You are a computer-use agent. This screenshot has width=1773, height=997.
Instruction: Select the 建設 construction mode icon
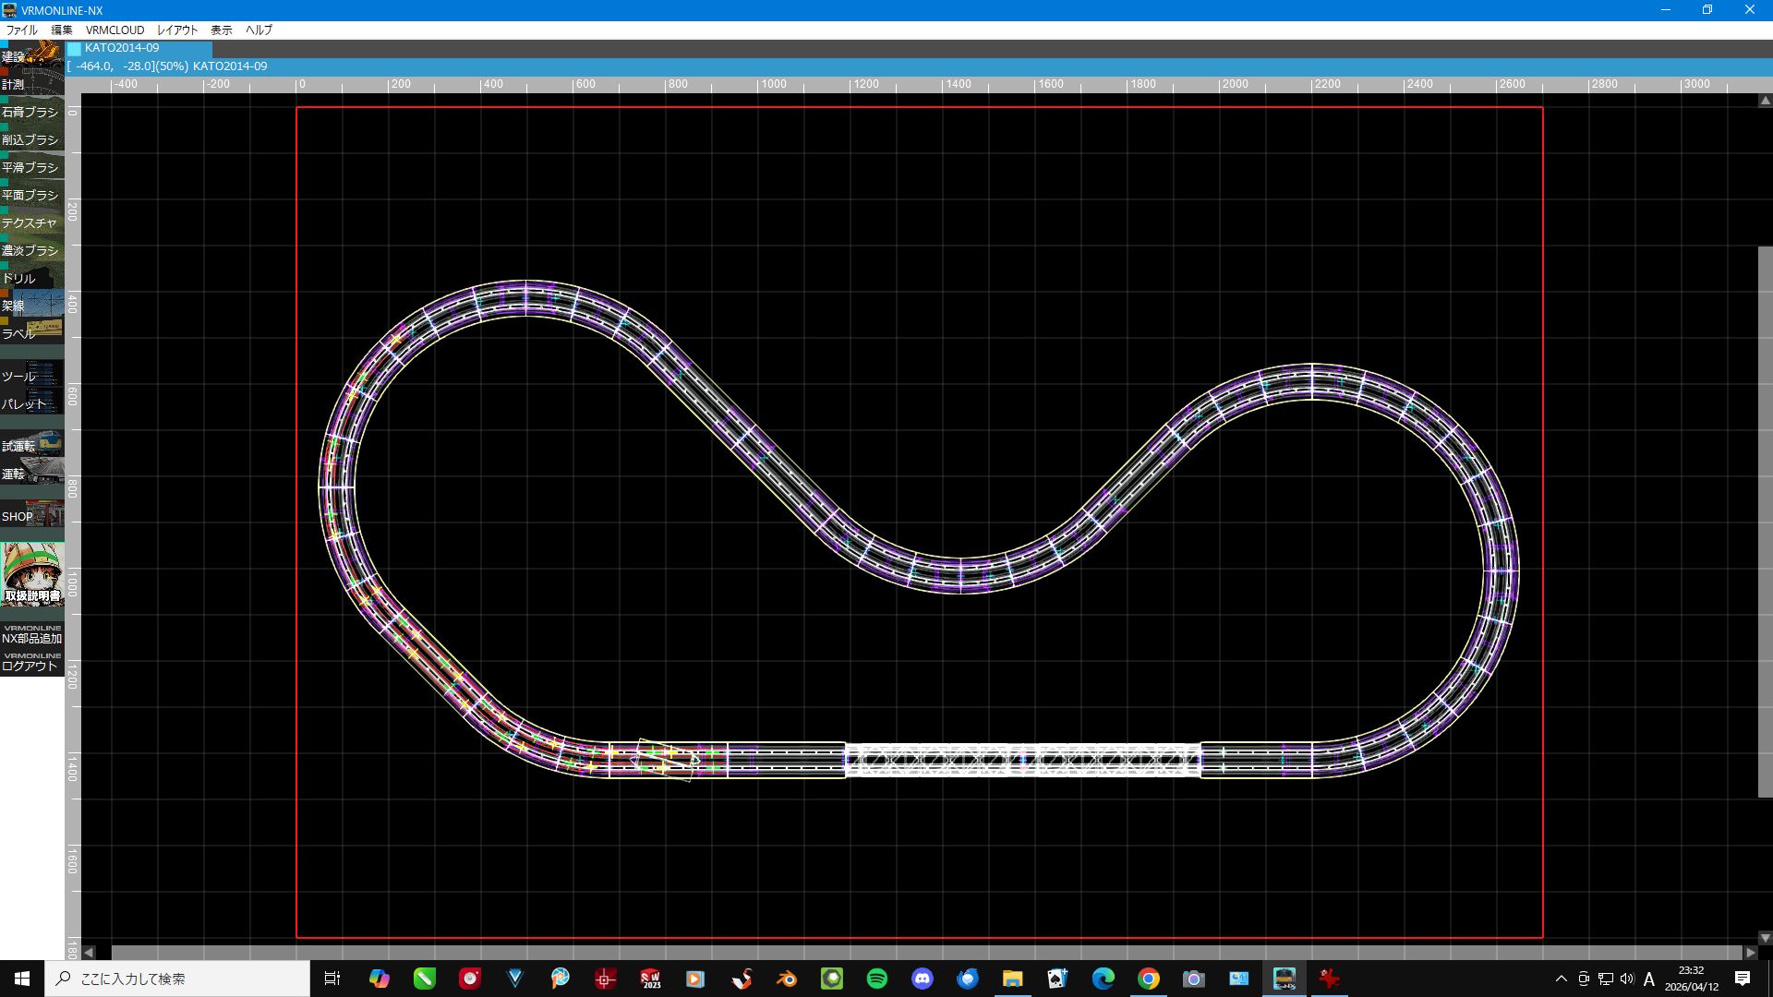tap(32, 54)
